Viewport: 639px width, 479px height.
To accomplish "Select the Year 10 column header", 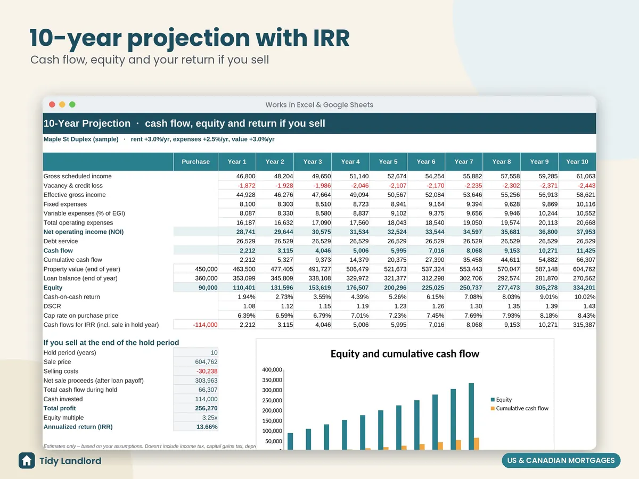I will (577, 162).
